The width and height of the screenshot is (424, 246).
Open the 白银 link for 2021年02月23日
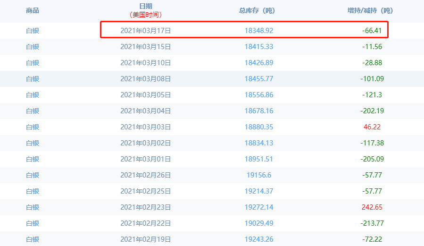[33, 207]
